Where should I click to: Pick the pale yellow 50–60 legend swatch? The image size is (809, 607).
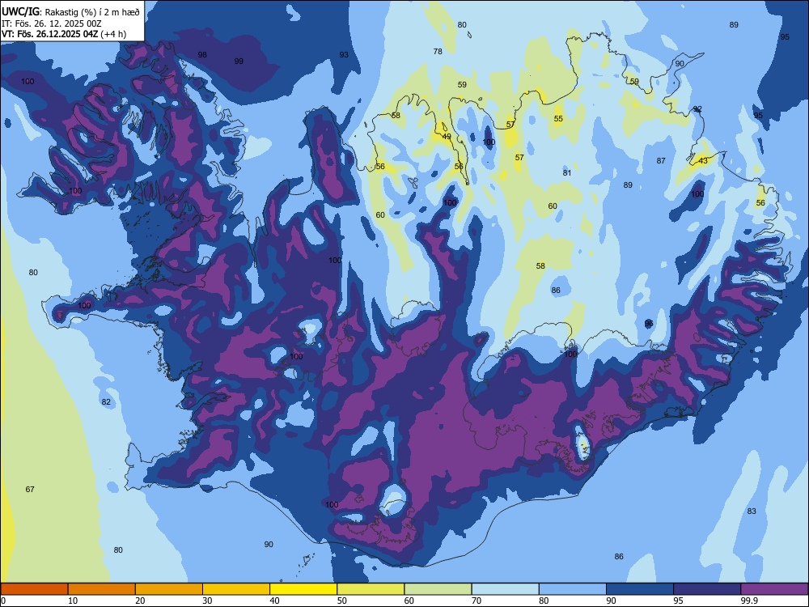pos(371,589)
